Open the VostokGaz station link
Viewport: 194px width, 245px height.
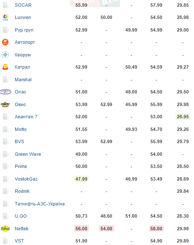click(26, 179)
